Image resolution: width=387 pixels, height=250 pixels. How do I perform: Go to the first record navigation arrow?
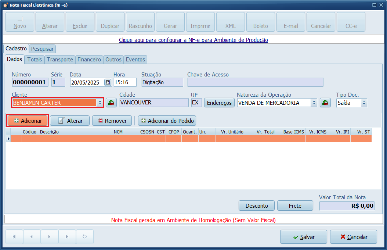[x=14, y=237]
